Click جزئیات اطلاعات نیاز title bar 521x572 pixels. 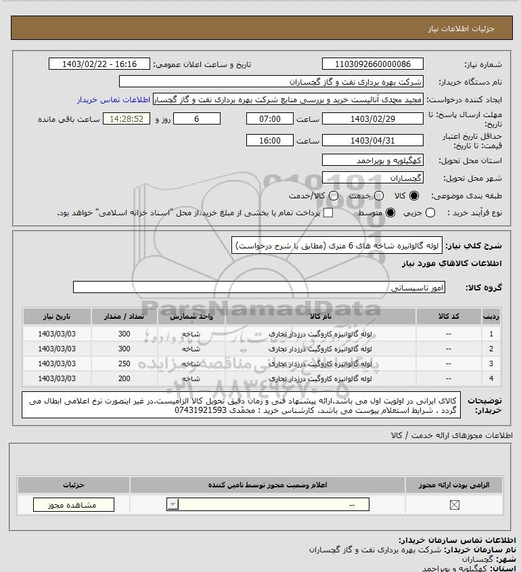point(261,28)
